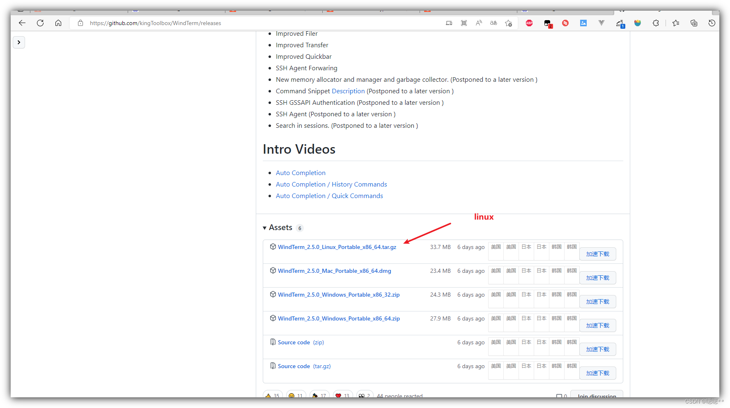Click the translate page icon
The image size is (730, 408).
(494, 23)
